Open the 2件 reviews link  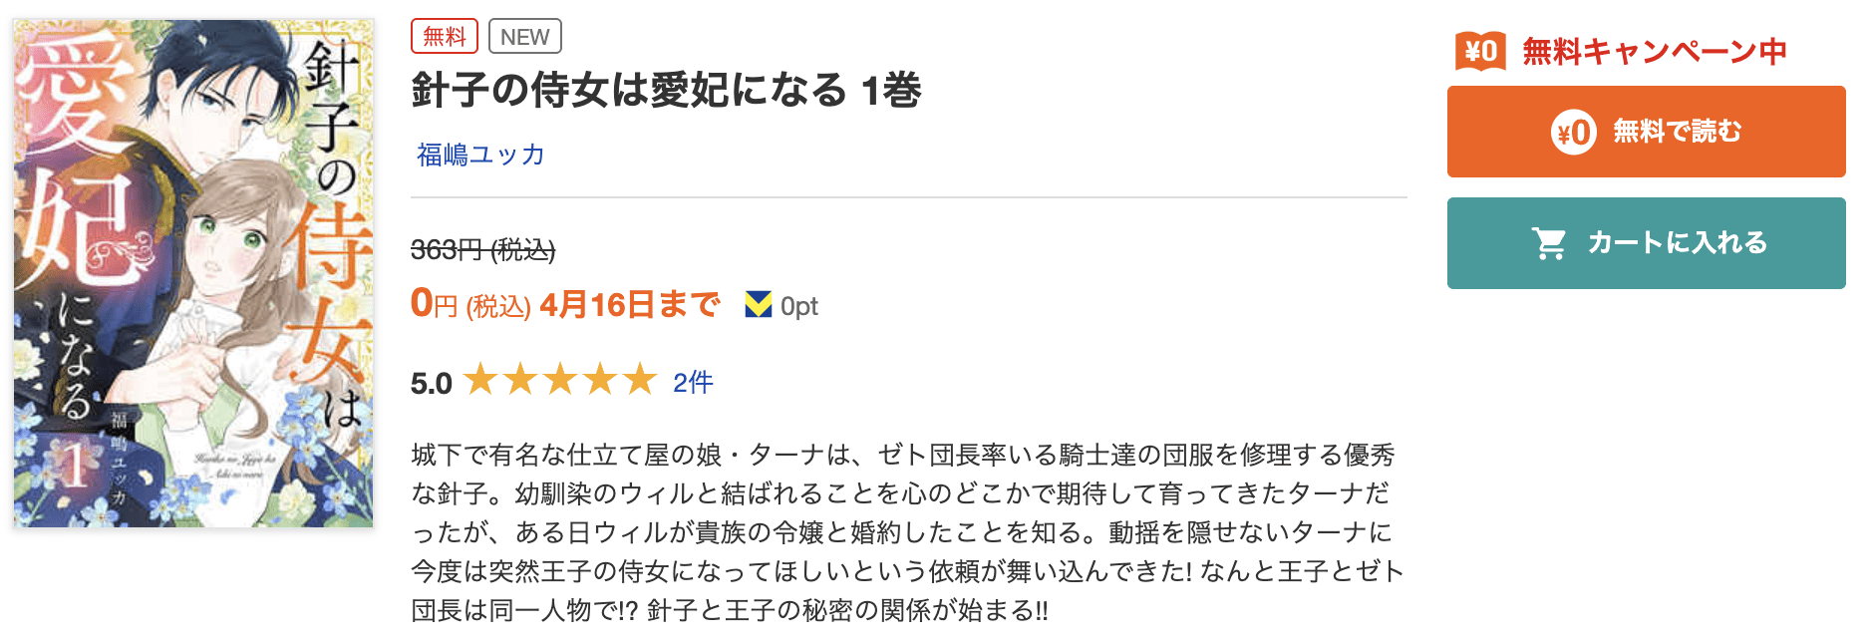click(x=693, y=382)
